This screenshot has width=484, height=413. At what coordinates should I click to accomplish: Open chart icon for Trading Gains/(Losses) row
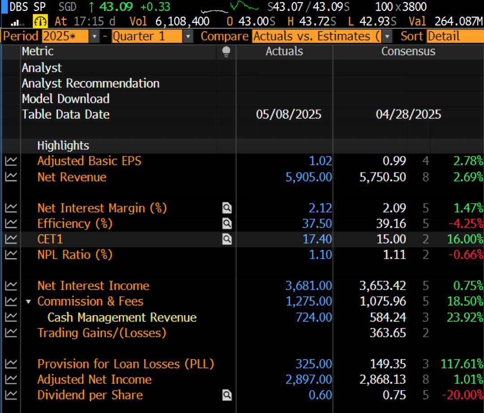click(x=11, y=333)
